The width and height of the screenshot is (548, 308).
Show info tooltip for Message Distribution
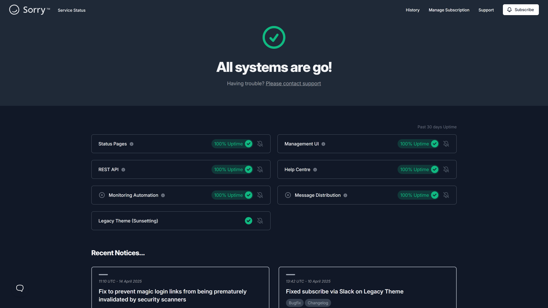(x=345, y=195)
